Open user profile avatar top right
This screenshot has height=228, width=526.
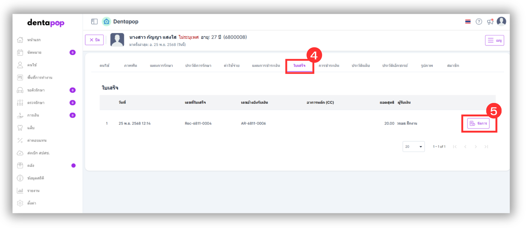pyautogui.click(x=502, y=21)
